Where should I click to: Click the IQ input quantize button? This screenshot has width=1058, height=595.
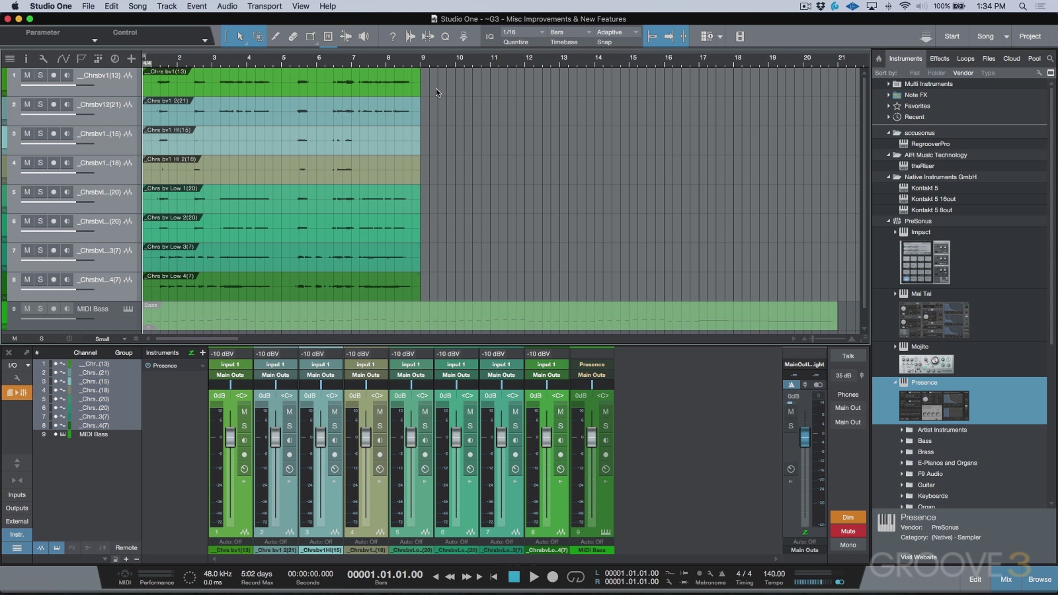tap(490, 36)
